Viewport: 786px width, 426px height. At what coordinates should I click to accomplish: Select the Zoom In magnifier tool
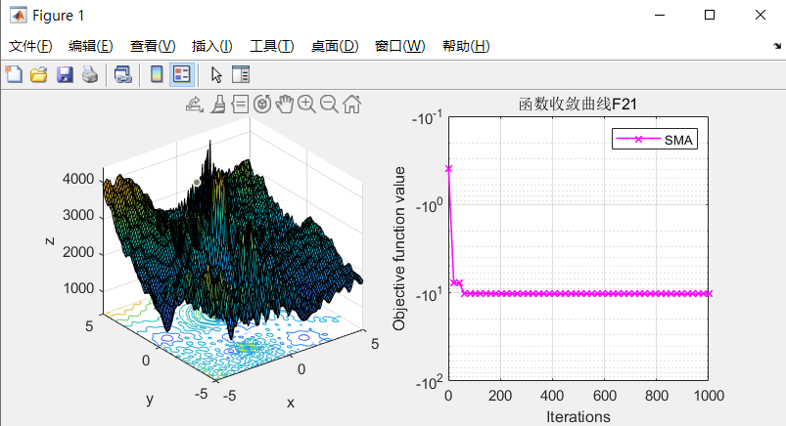point(306,104)
